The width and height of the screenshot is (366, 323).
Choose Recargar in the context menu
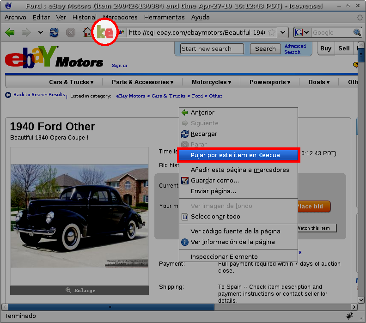(238, 134)
